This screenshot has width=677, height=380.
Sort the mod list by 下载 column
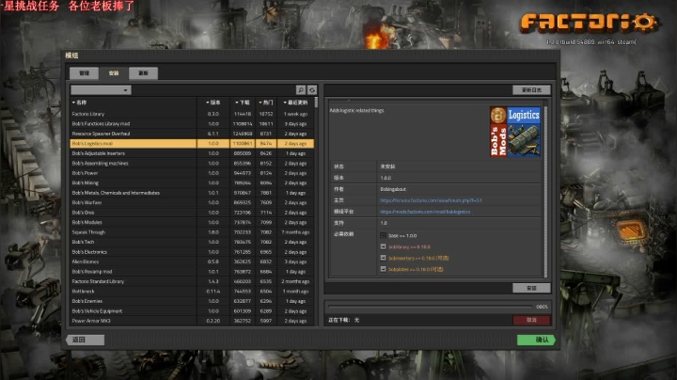[x=243, y=103]
